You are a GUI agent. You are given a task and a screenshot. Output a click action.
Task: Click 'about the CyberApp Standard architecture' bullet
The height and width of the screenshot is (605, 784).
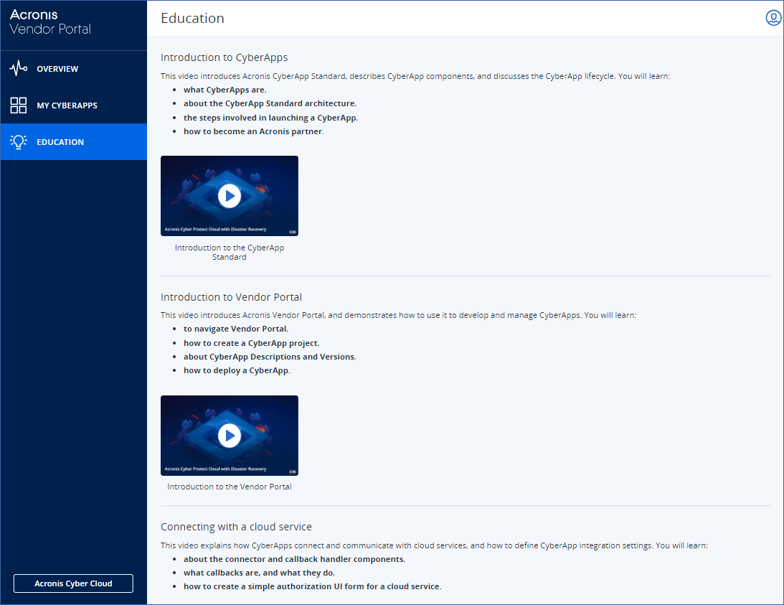coord(270,103)
